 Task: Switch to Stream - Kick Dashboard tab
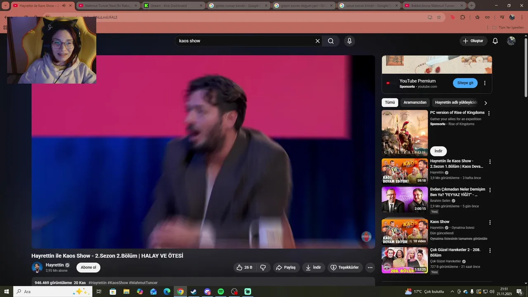coord(173,6)
